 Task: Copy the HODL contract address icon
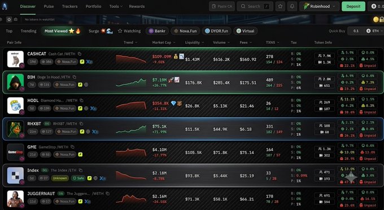[x=81, y=100]
